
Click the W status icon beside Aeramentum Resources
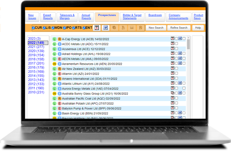[54, 64]
